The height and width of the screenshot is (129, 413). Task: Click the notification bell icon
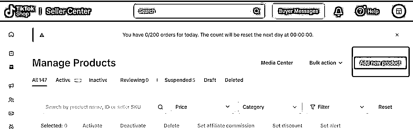pos(338,12)
